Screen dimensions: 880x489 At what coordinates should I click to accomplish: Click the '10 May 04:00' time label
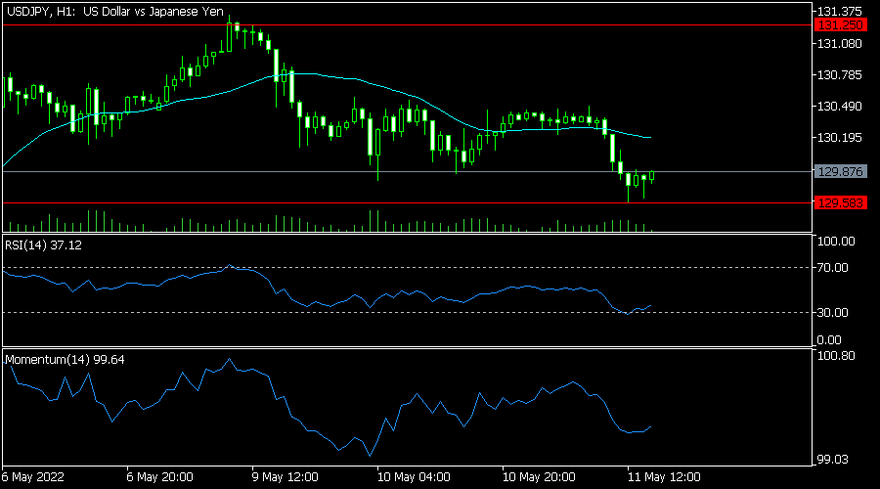tap(414, 477)
